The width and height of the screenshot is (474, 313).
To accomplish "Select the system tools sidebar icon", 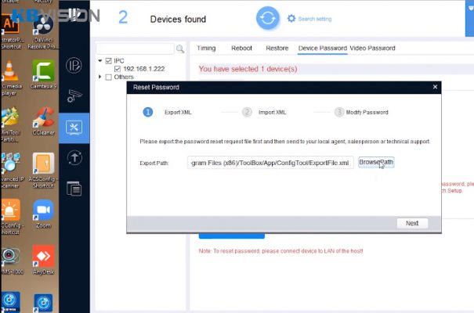I will pos(74,128).
